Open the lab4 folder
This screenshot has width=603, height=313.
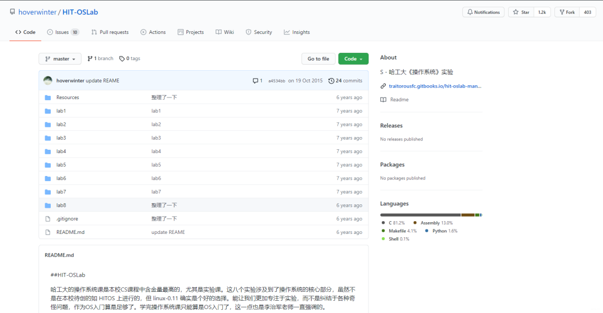(x=61, y=151)
